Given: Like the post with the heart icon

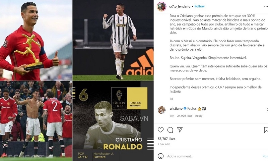Looking at the screenshot, I should (x=160, y=130).
